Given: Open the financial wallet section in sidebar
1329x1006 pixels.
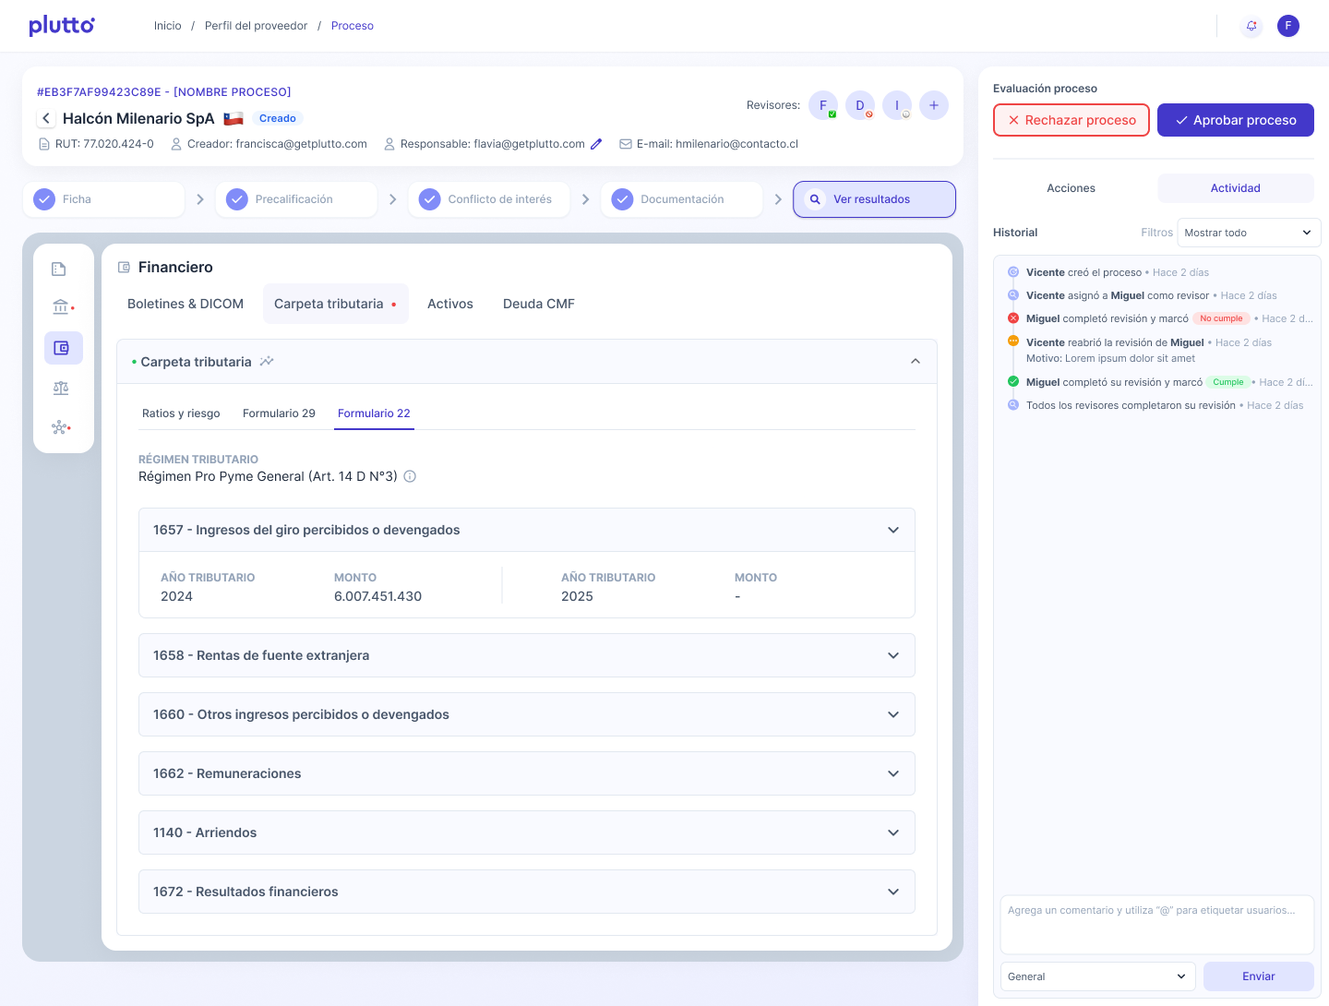Looking at the screenshot, I should point(63,348).
